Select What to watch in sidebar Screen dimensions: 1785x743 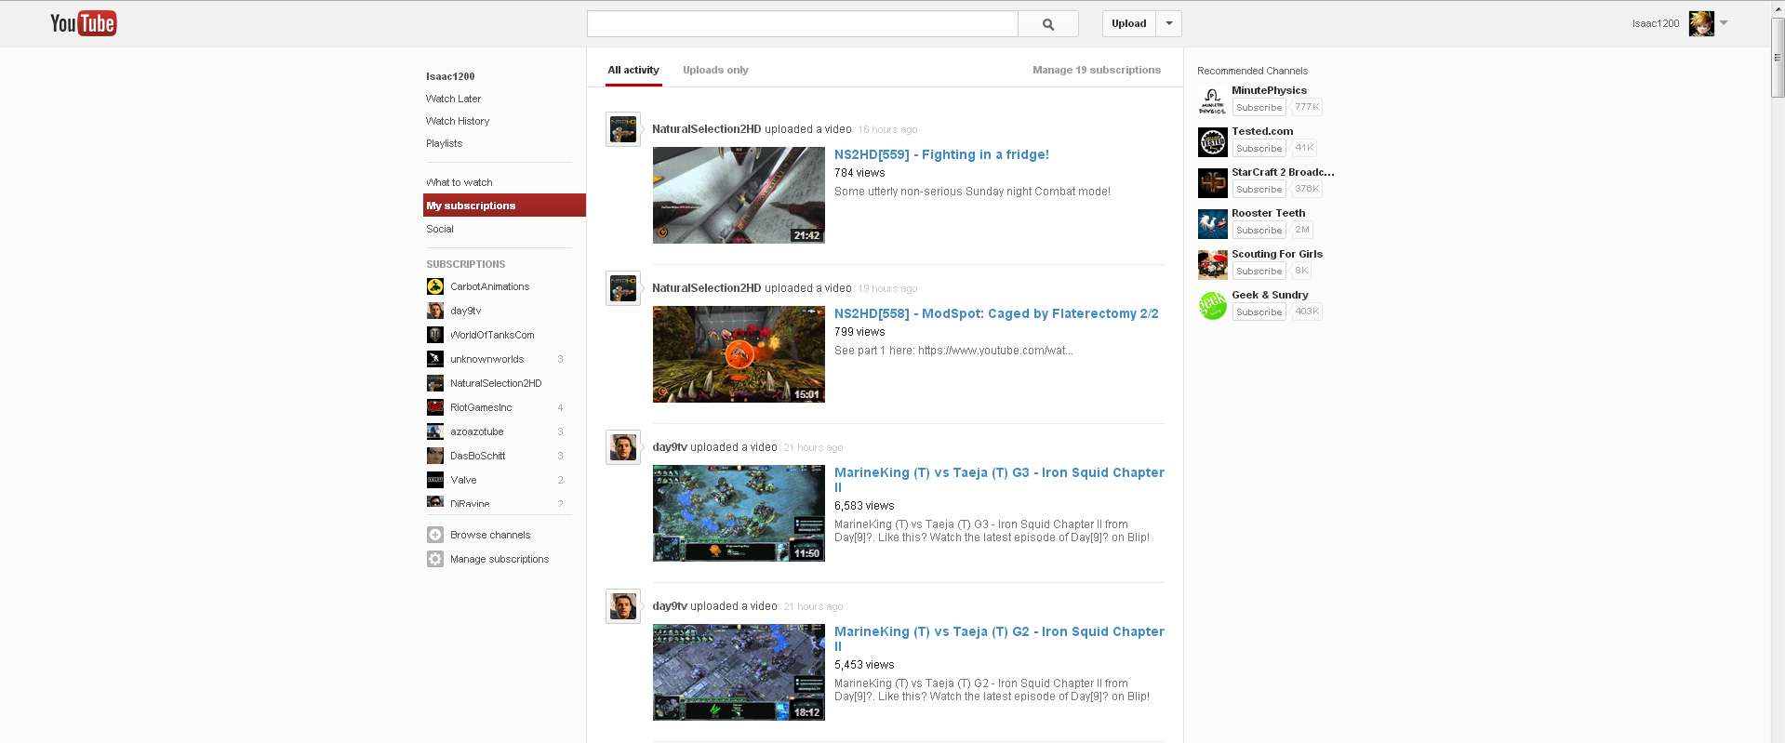(x=460, y=182)
